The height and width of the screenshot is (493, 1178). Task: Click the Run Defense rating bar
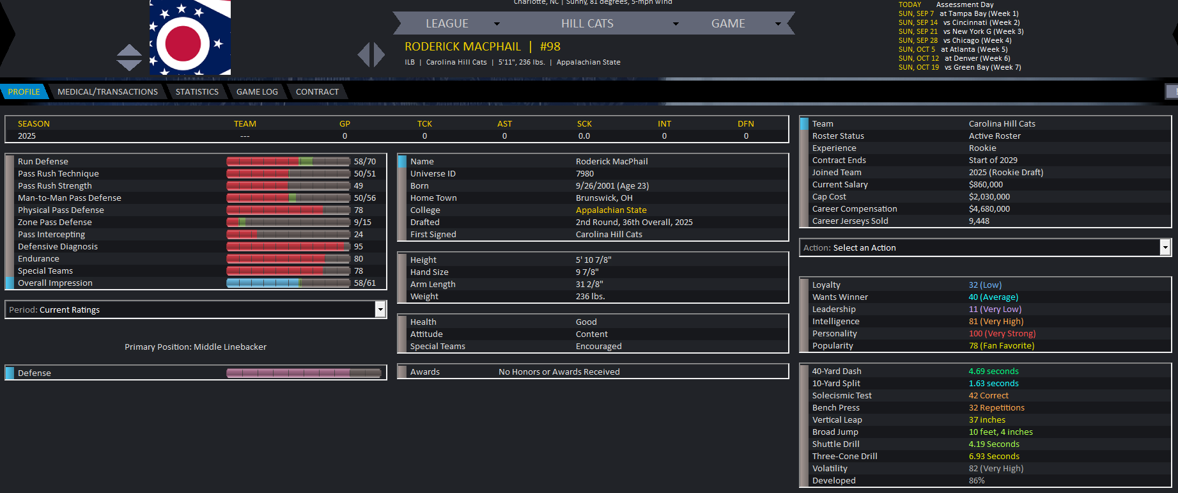[288, 161]
